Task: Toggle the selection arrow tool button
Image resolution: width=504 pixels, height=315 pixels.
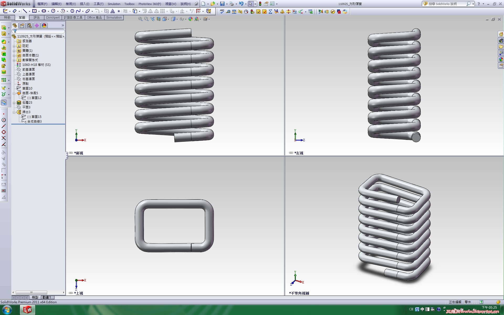Action: 250,4
